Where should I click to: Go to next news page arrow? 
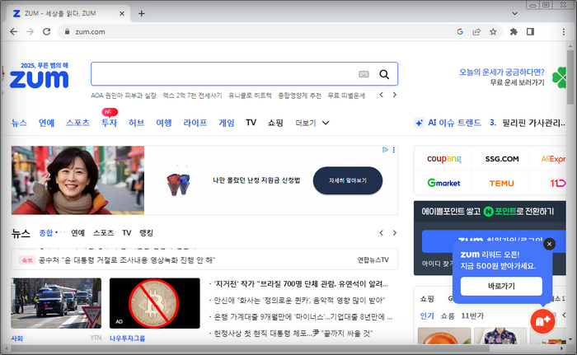pyautogui.click(x=395, y=233)
